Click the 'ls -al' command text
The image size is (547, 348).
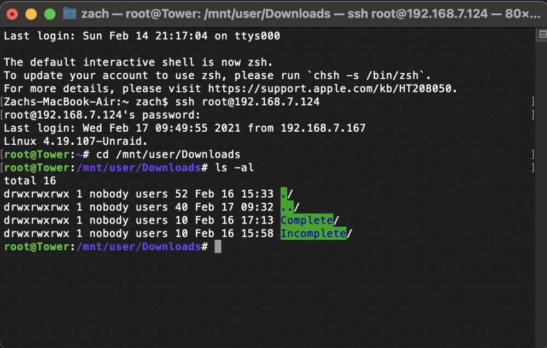pos(235,168)
